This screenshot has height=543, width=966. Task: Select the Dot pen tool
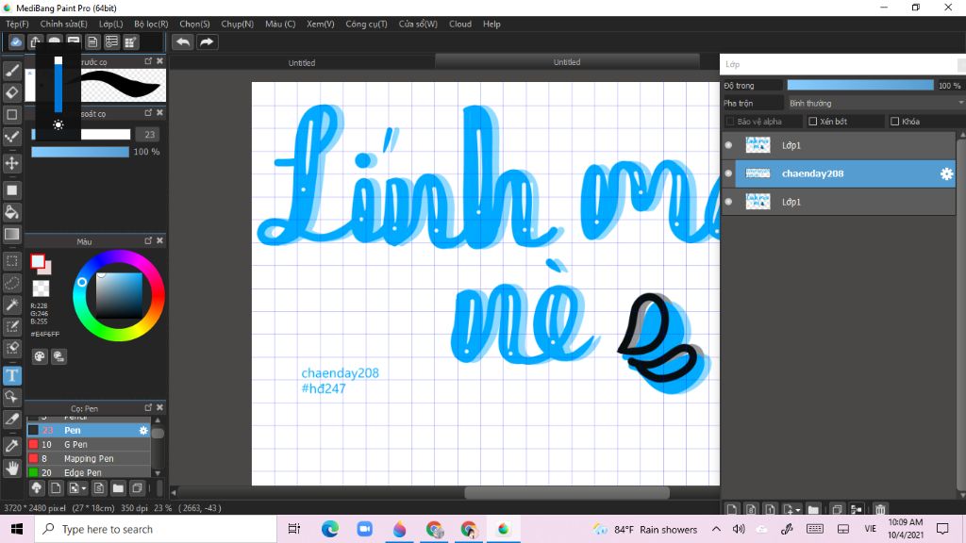[x=11, y=137]
